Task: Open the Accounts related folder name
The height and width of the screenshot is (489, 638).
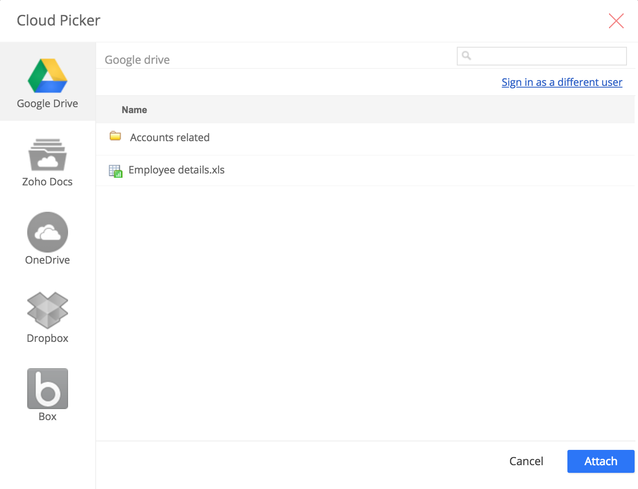Action: [170, 138]
